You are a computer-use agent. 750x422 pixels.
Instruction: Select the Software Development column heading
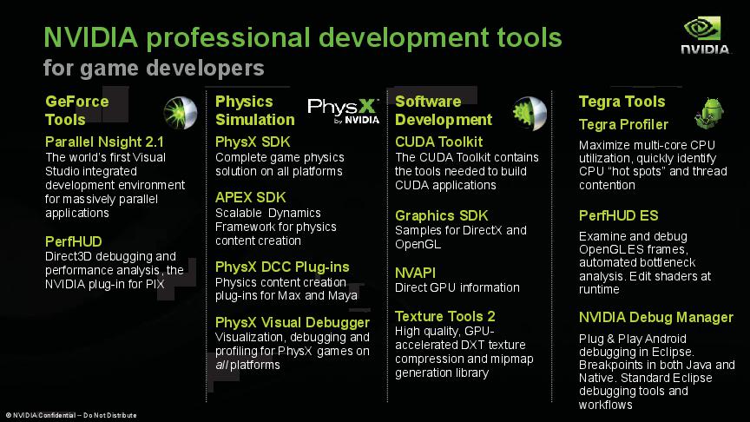pos(444,110)
